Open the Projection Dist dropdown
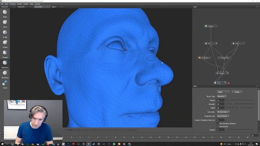Screen dimensions: 260x146 click(223, 116)
